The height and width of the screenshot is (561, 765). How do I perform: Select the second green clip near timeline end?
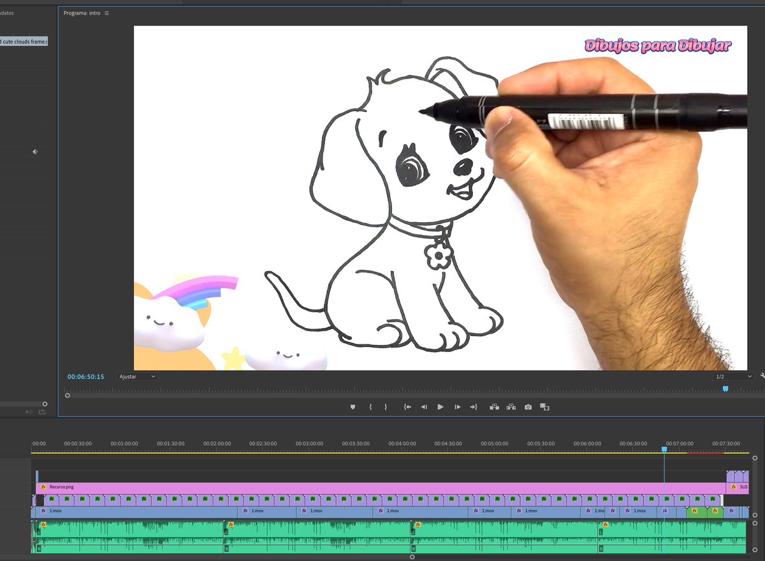coord(716,511)
